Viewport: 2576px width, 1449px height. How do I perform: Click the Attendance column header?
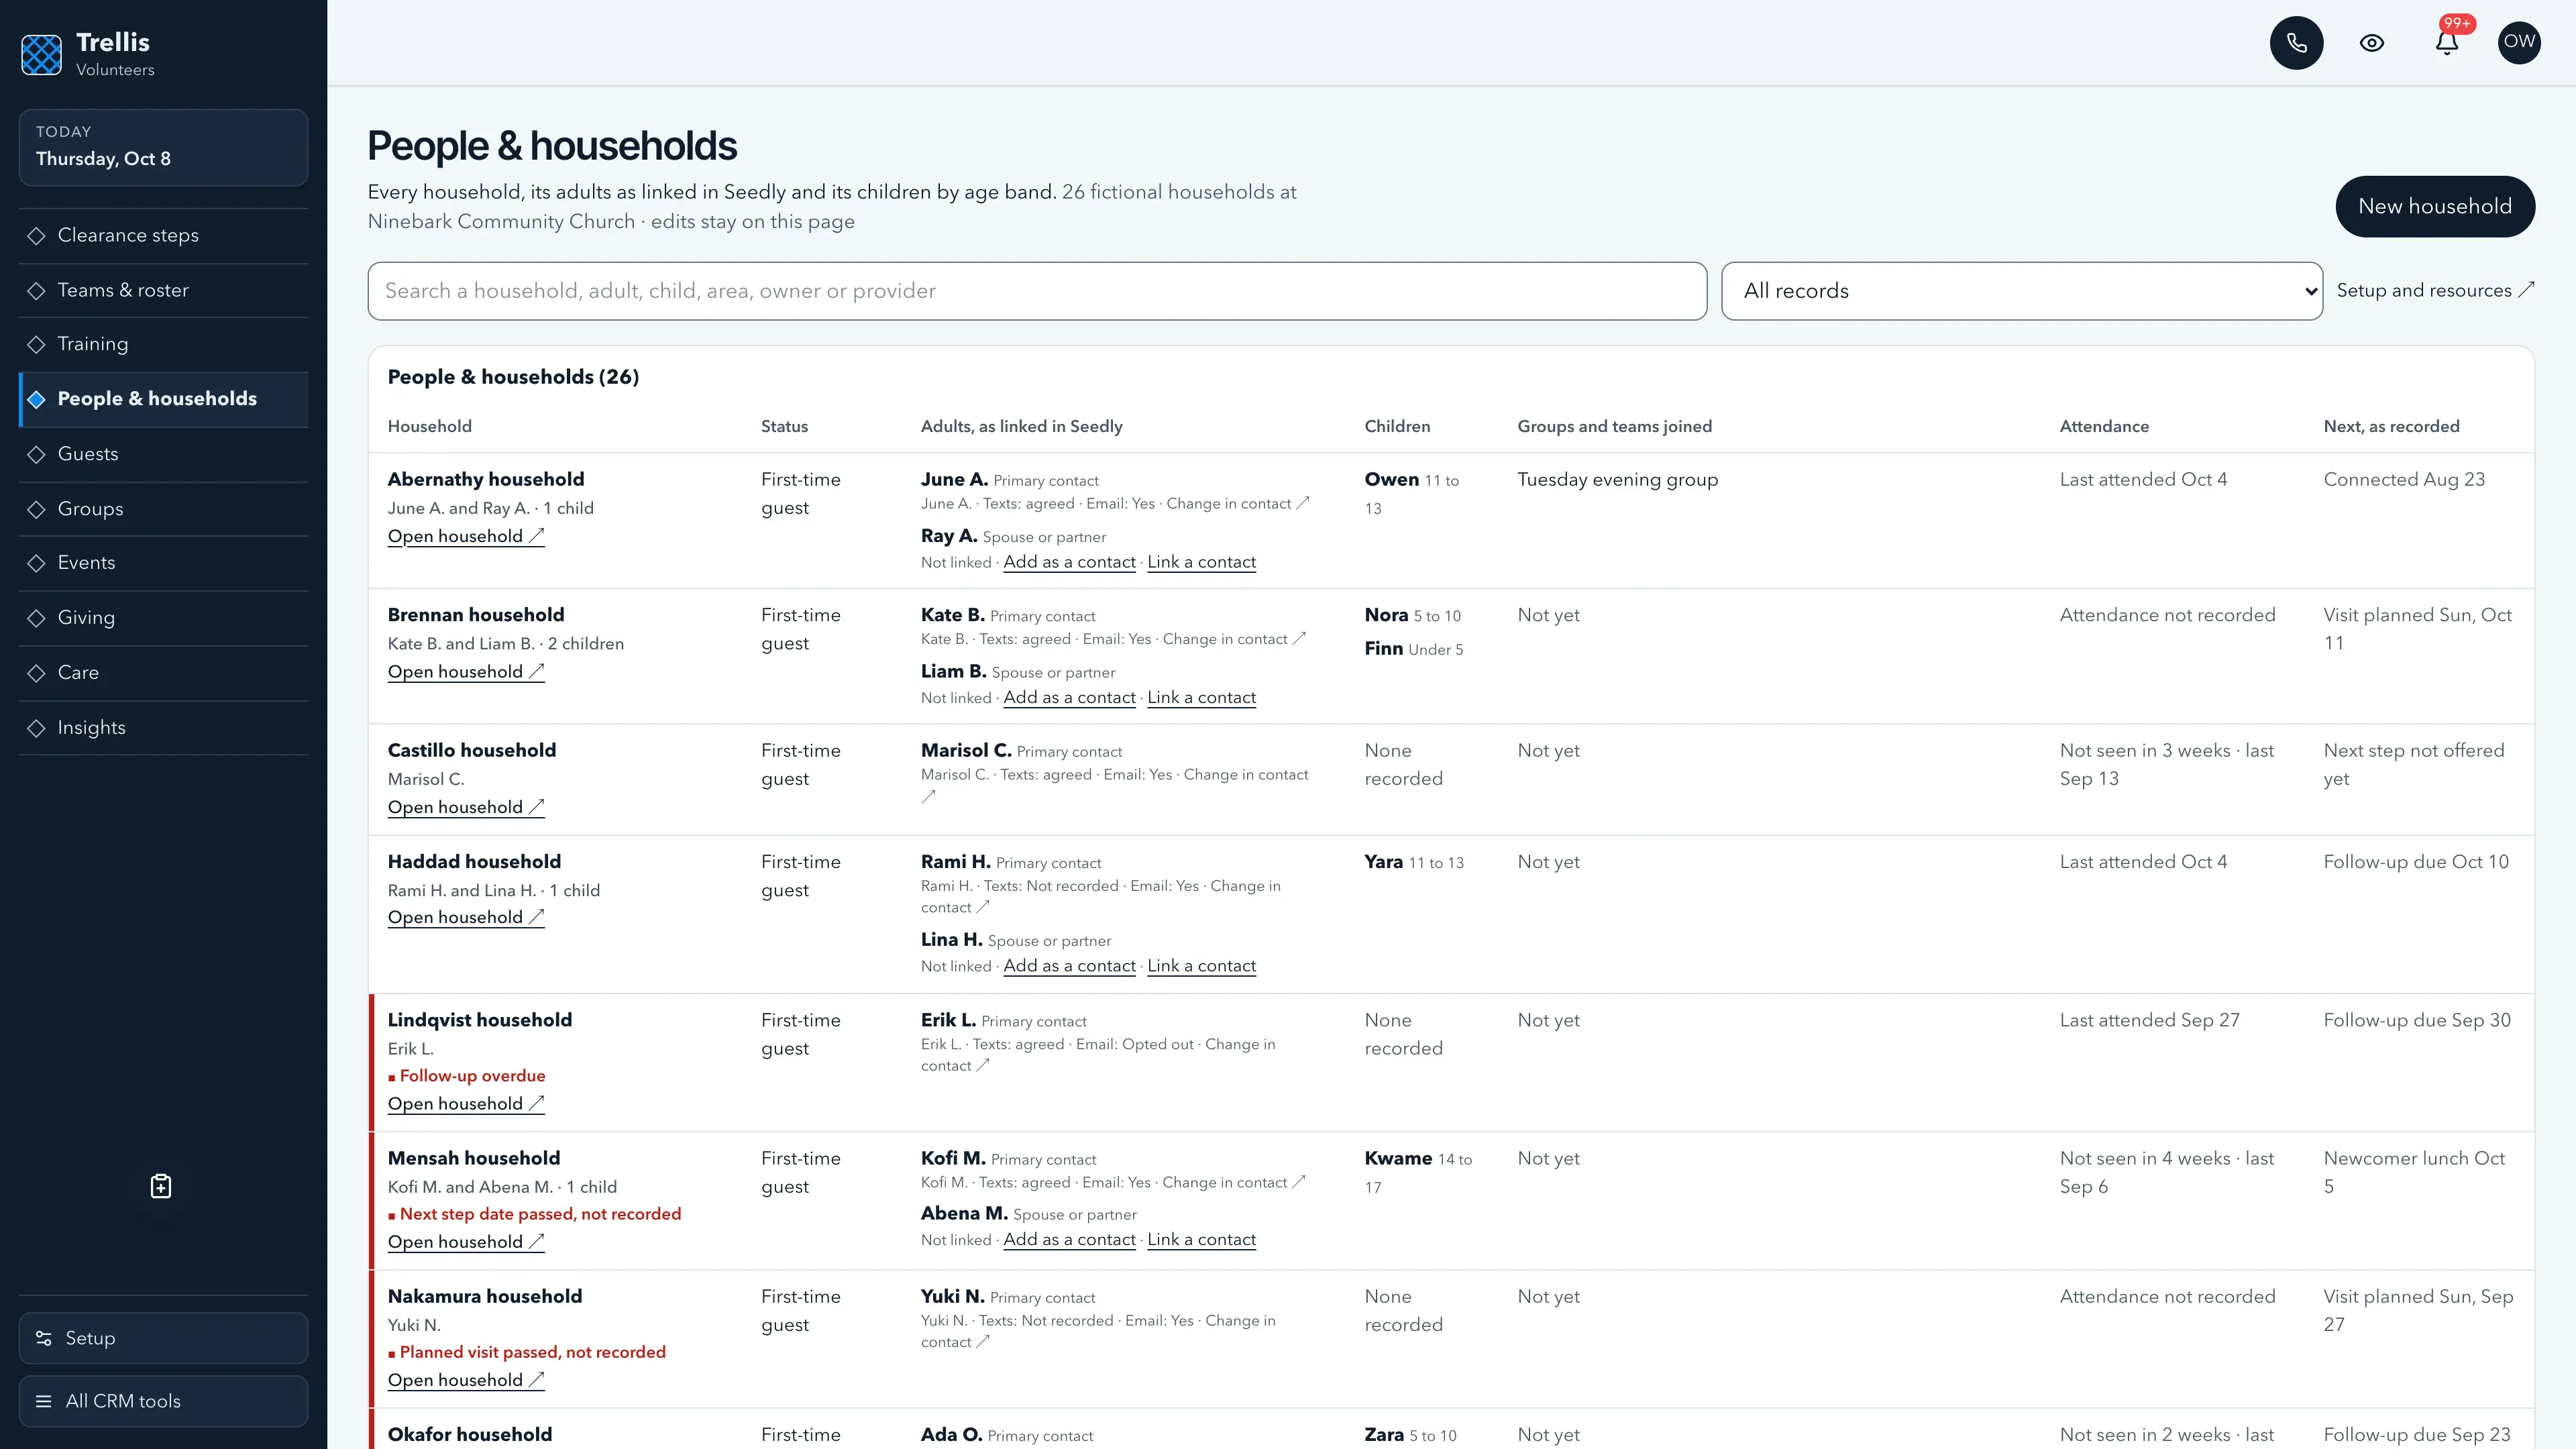point(2104,427)
